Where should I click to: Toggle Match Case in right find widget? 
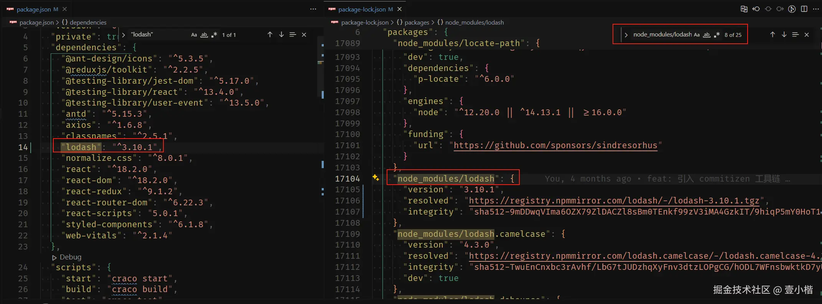tap(697, 35)
